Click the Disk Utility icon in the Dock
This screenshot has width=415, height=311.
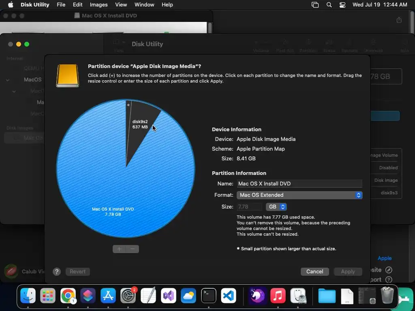point(298,295)
